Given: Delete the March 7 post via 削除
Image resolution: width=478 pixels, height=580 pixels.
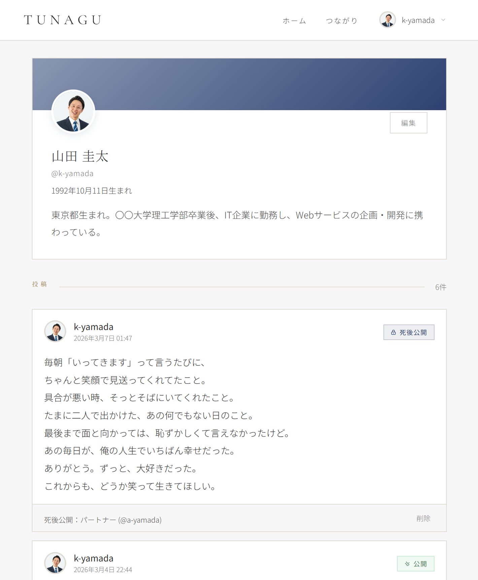Looking at the screenshot, I should click(423, 518).
